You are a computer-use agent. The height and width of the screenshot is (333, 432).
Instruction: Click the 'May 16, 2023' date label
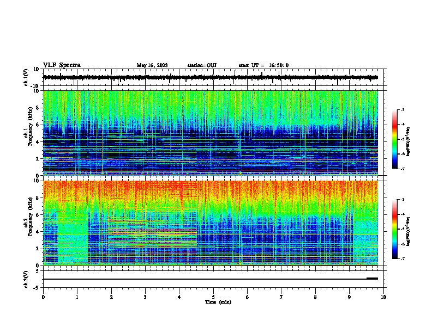[x=152, y=65]
